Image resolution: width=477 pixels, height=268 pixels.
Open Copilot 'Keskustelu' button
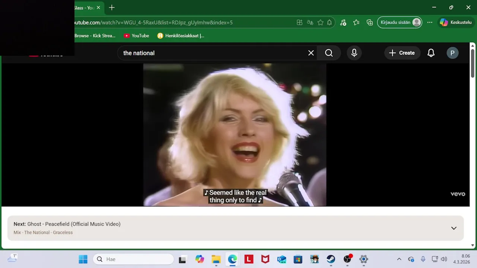click(456, 22)
